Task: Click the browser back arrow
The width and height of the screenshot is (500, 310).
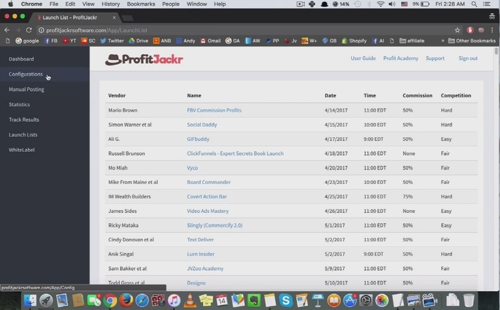Action: pyautogui.click(x=7, y=30)
